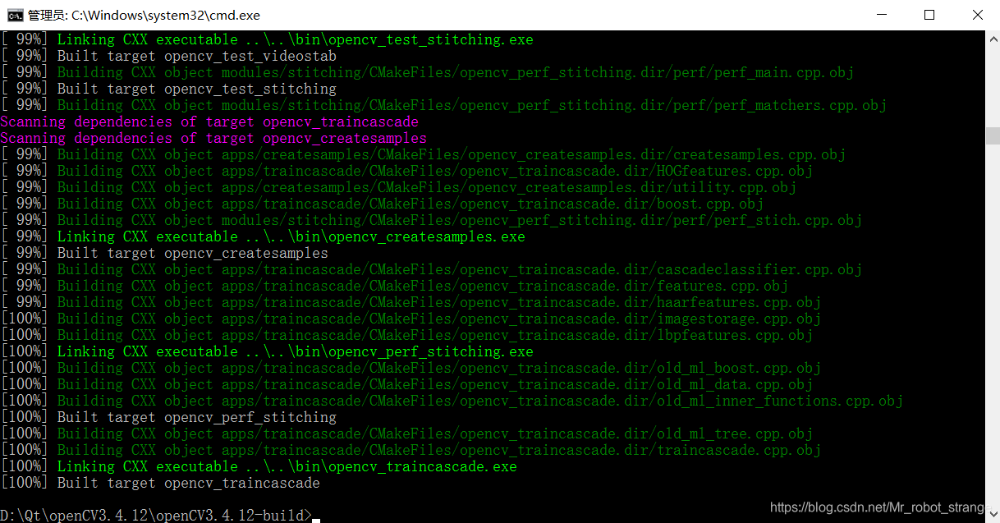Click the cascadeclassifier.cpp.obj build line
Viewport: 1000px width, 523px height.
coord(431,269)
